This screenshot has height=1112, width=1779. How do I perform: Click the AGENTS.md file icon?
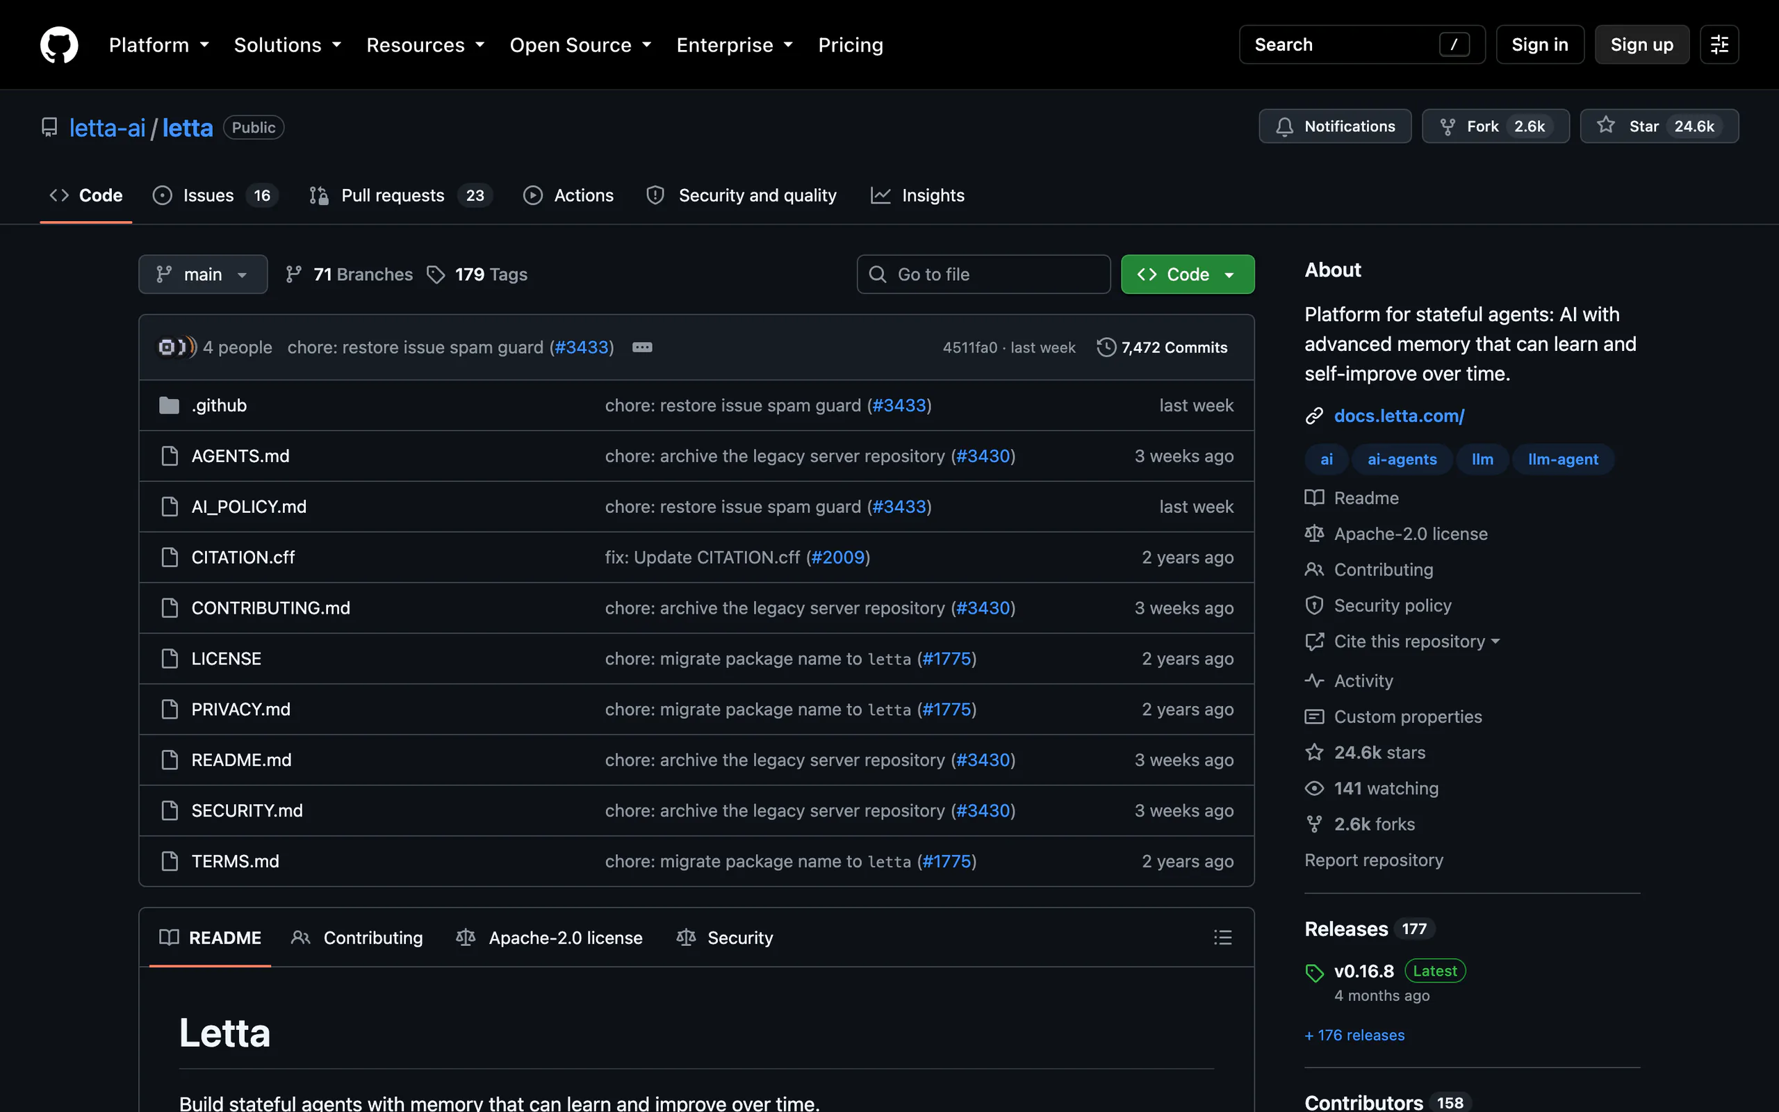(x=169, y=456)
